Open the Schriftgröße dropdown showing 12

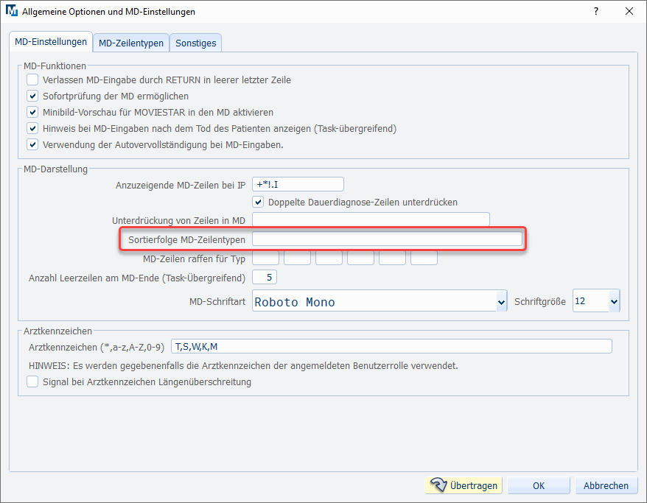point(596,301)
